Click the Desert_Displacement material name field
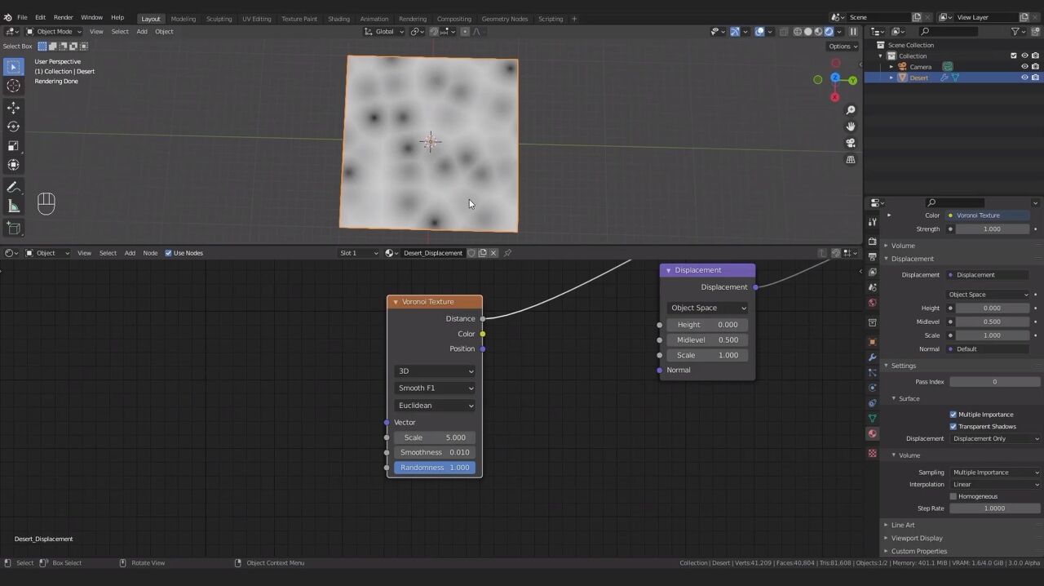This screenshot has height=586, width=1044. pos(432,253)
